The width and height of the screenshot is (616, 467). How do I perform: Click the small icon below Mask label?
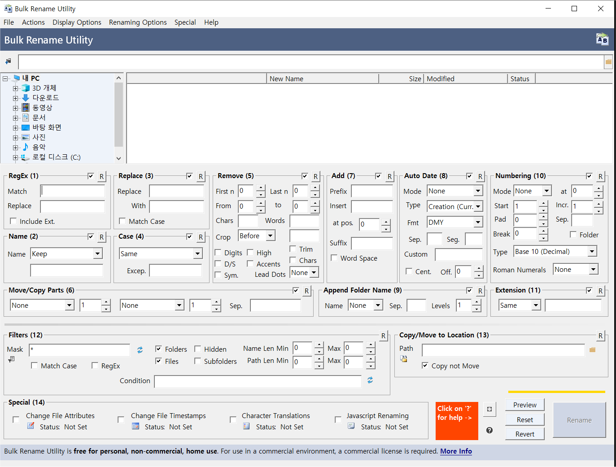coord(11,359)
